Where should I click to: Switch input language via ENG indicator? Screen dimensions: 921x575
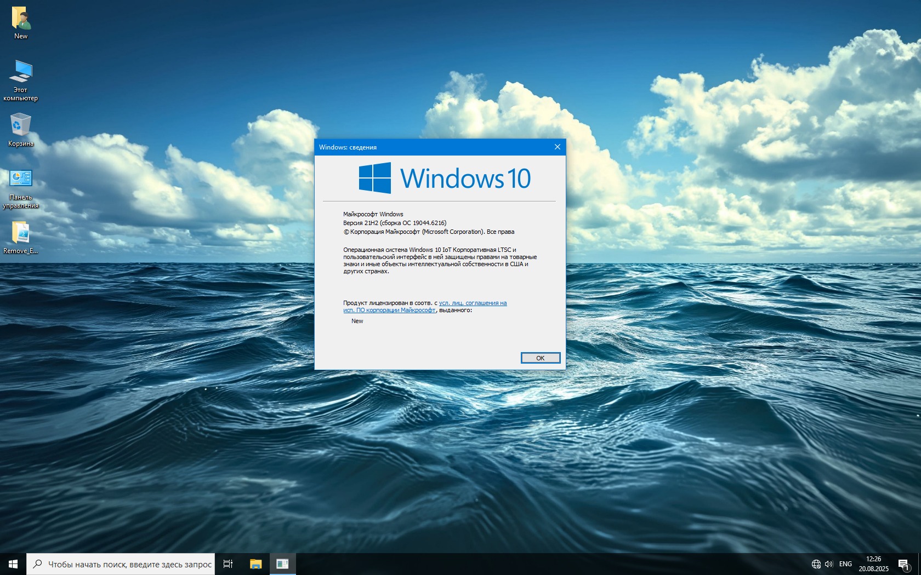(x=845, y=564)
